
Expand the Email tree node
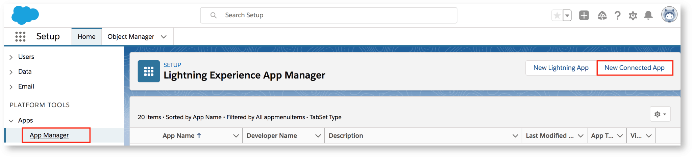click(11, 87)
